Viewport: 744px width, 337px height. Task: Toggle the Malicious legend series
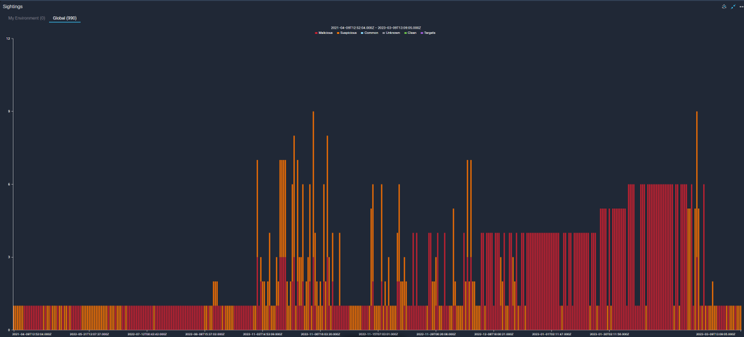click(324, 33)
